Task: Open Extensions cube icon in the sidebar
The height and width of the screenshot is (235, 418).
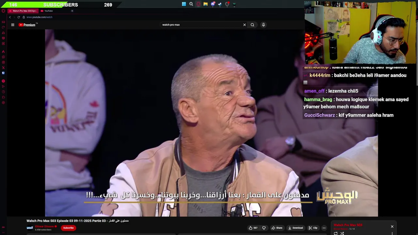Action: (3, 97)
